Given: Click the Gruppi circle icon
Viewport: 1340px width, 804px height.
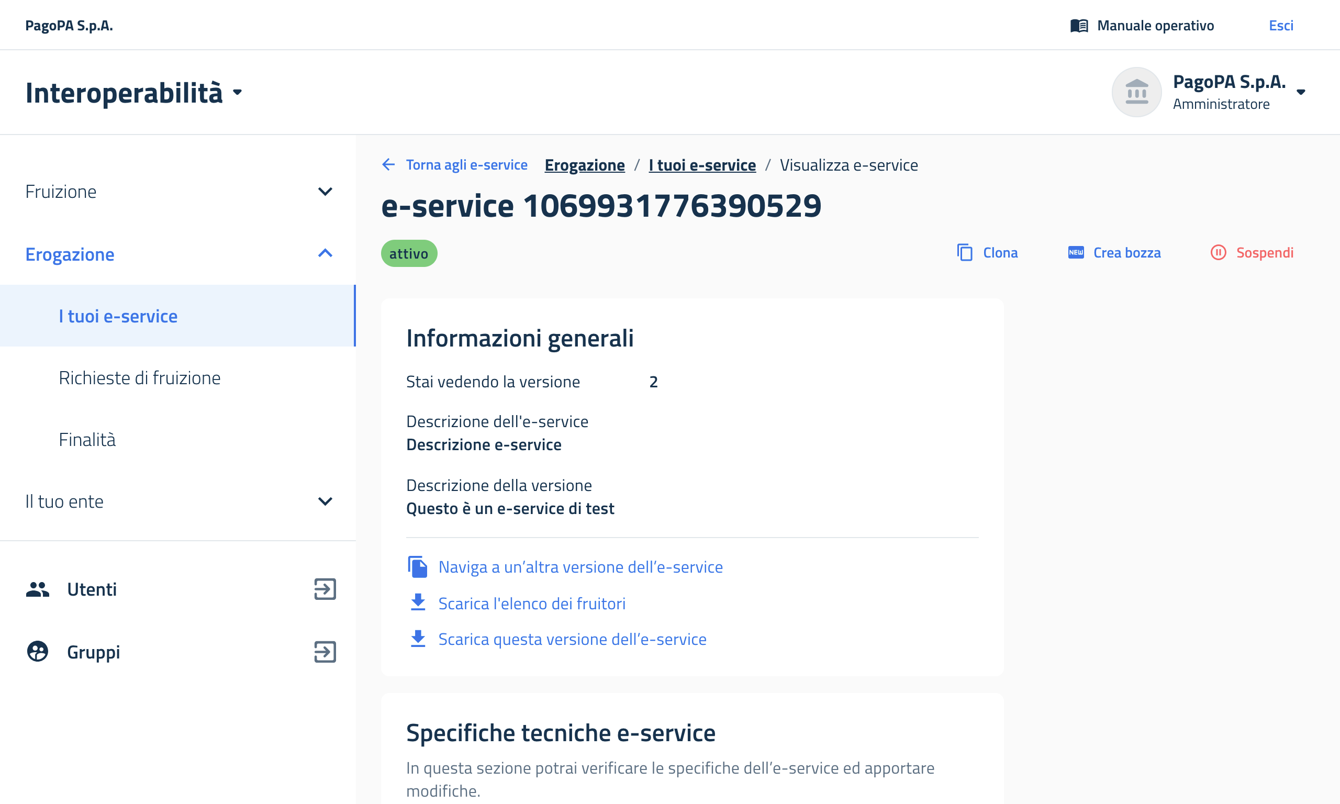Looking at the screenshot, I should [x=37, y=651].
